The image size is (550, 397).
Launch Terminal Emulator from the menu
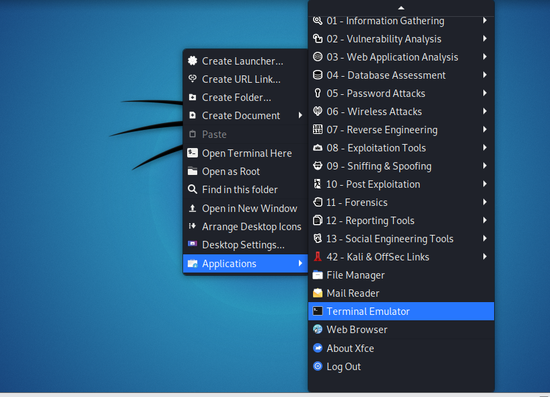401,311
